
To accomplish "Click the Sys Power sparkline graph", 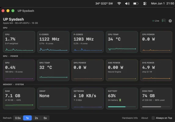I will tap(156, 78).
